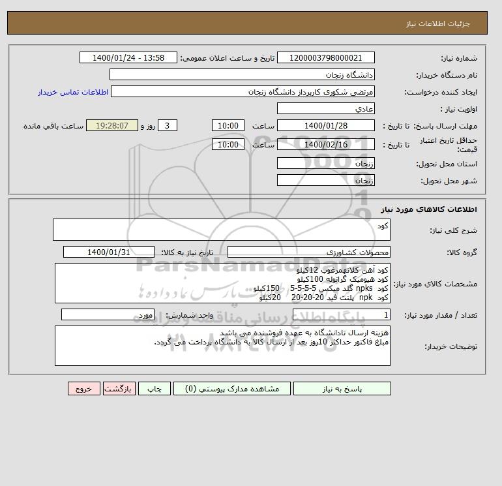Click the need date field 1400/01/31

coord(109,252)
